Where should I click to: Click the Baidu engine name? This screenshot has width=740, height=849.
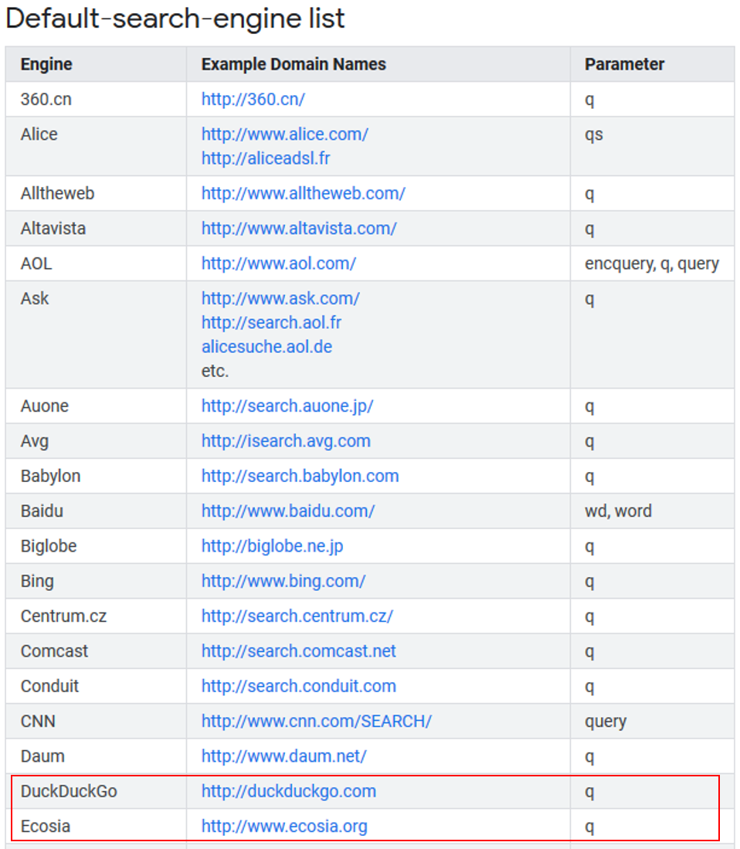pos(42,511)
